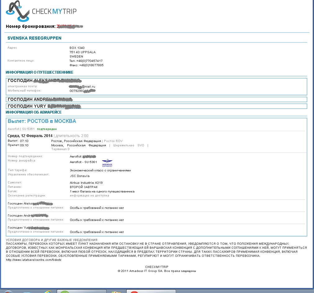Click the mobile number starting 0079298
Viewport: 314px width, 293px height.
83,91
